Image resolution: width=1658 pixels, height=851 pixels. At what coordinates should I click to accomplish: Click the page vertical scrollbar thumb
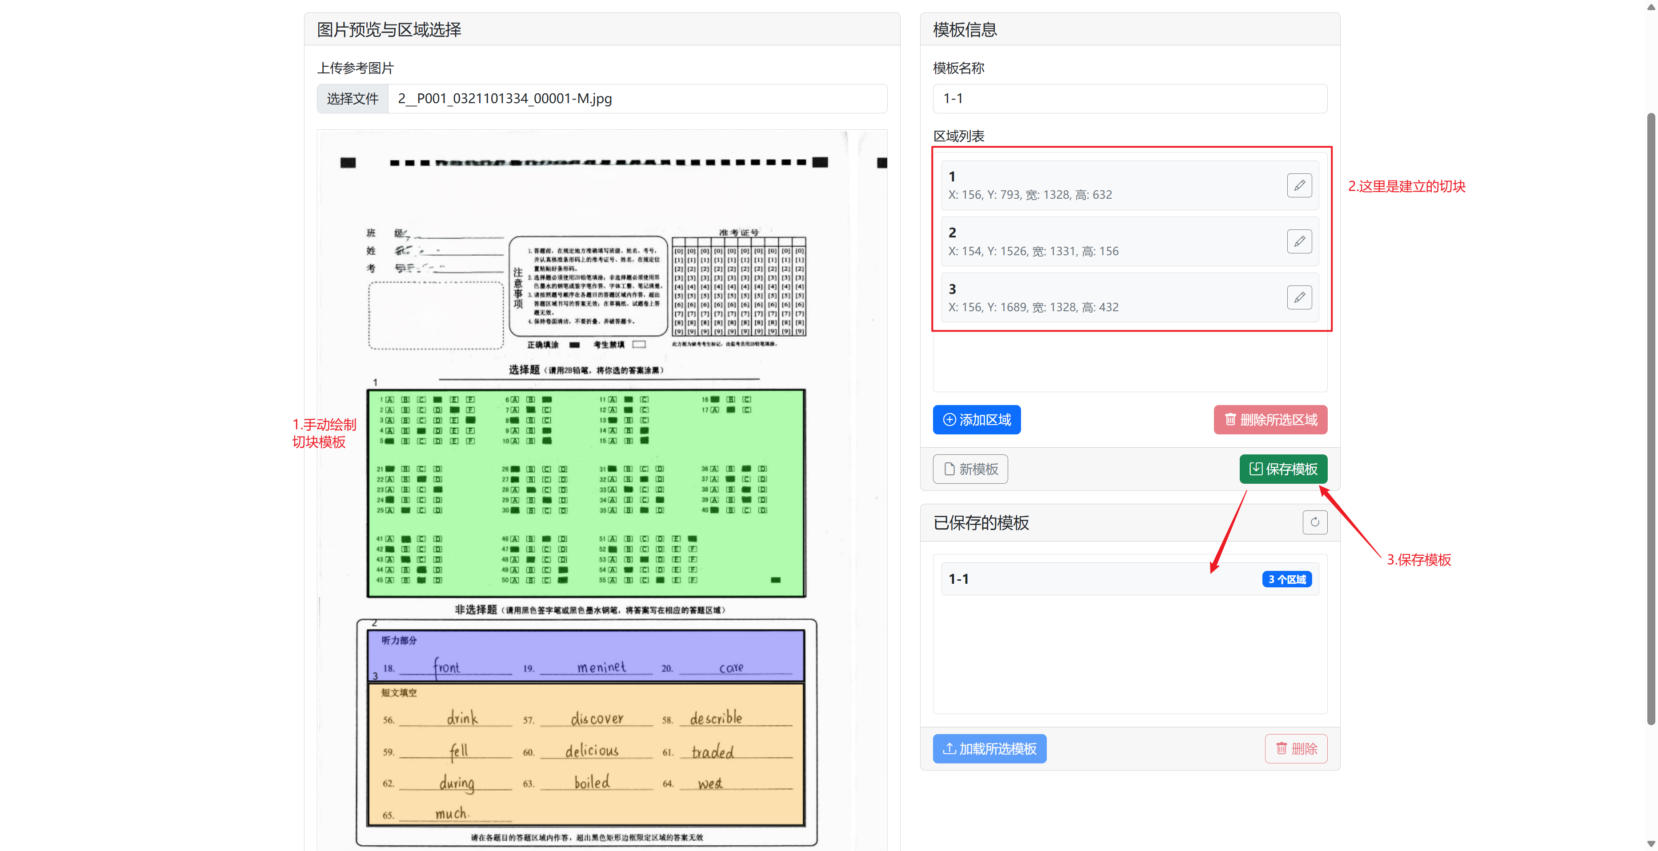tap(1652, 418)
